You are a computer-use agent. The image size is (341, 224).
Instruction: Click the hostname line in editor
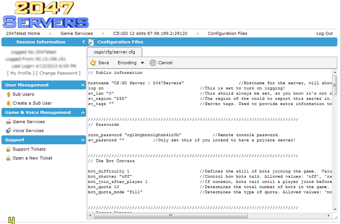(x=210, y=83)
